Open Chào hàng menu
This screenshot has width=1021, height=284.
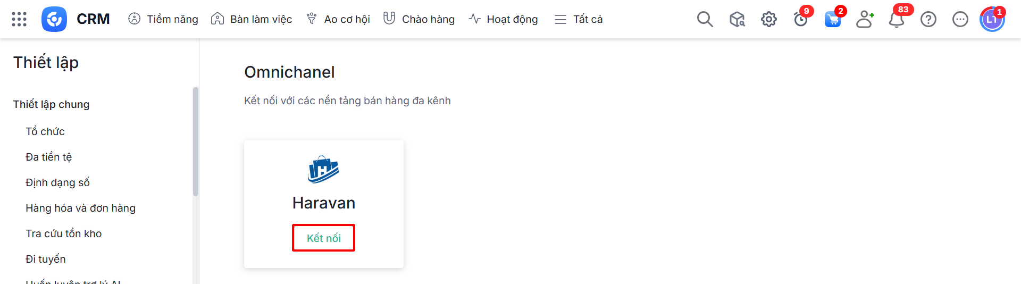coord(419,19)
